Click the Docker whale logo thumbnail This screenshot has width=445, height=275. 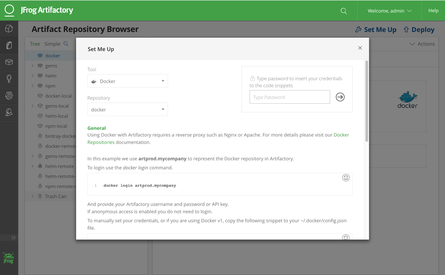pos(407,100)
